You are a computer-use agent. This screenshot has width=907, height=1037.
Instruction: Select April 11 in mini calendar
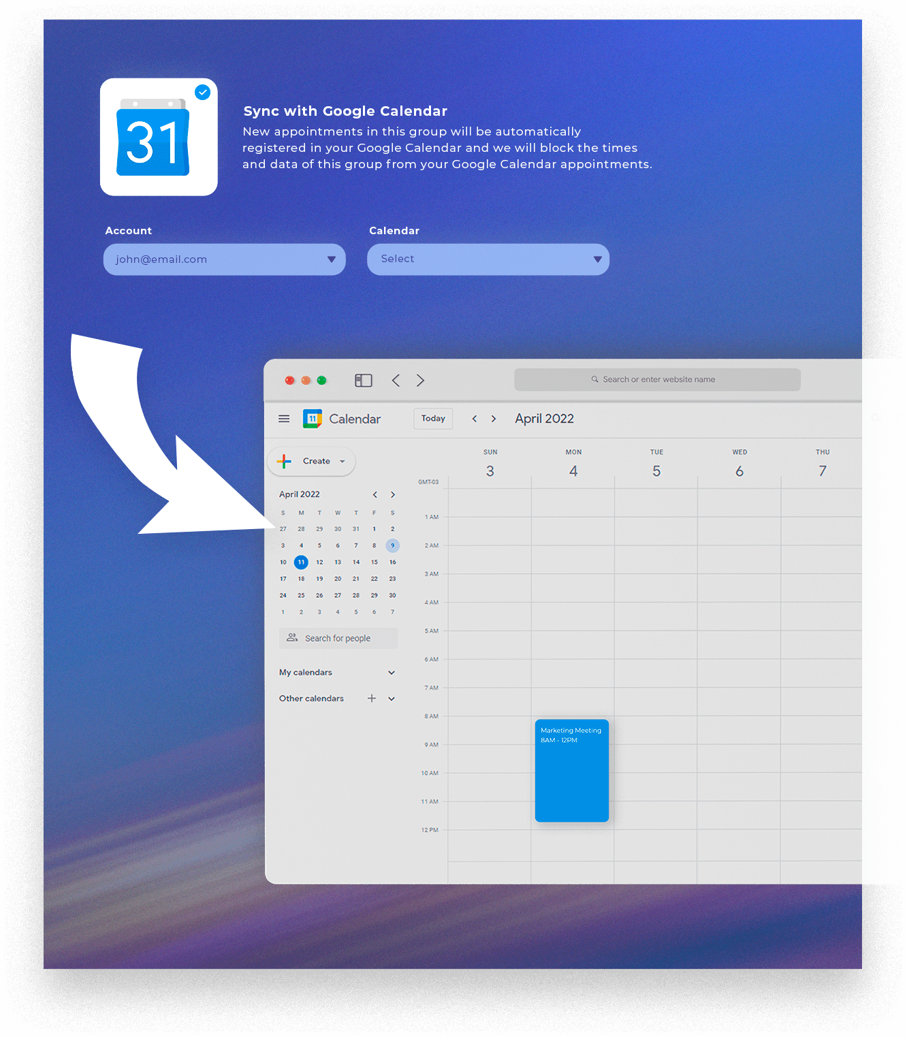coord(301,562)
